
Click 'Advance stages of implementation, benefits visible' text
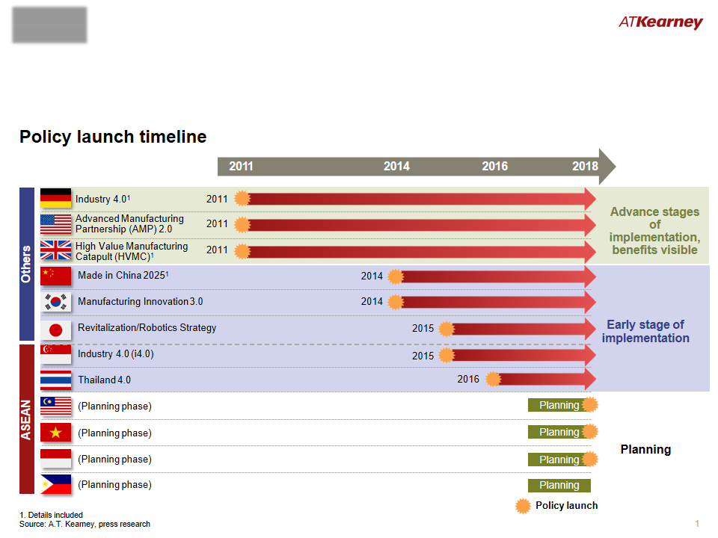pos(655,231)
